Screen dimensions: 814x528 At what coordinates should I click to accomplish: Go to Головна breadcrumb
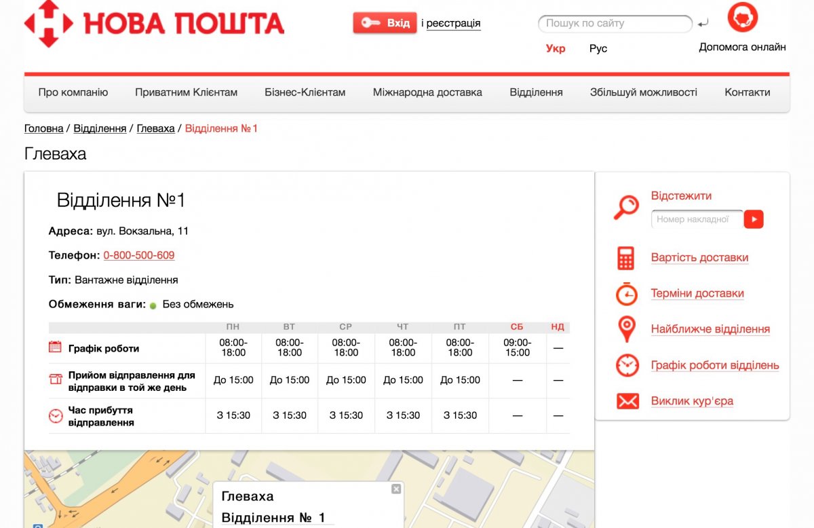[x=44, y=128]
